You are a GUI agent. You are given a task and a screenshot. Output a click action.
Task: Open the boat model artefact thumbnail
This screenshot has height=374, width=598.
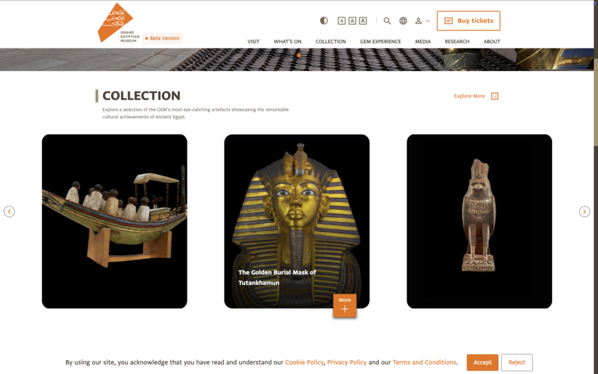tap(114, 221)
